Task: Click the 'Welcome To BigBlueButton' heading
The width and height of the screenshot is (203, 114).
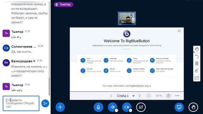Action: [x=127, y=41]
